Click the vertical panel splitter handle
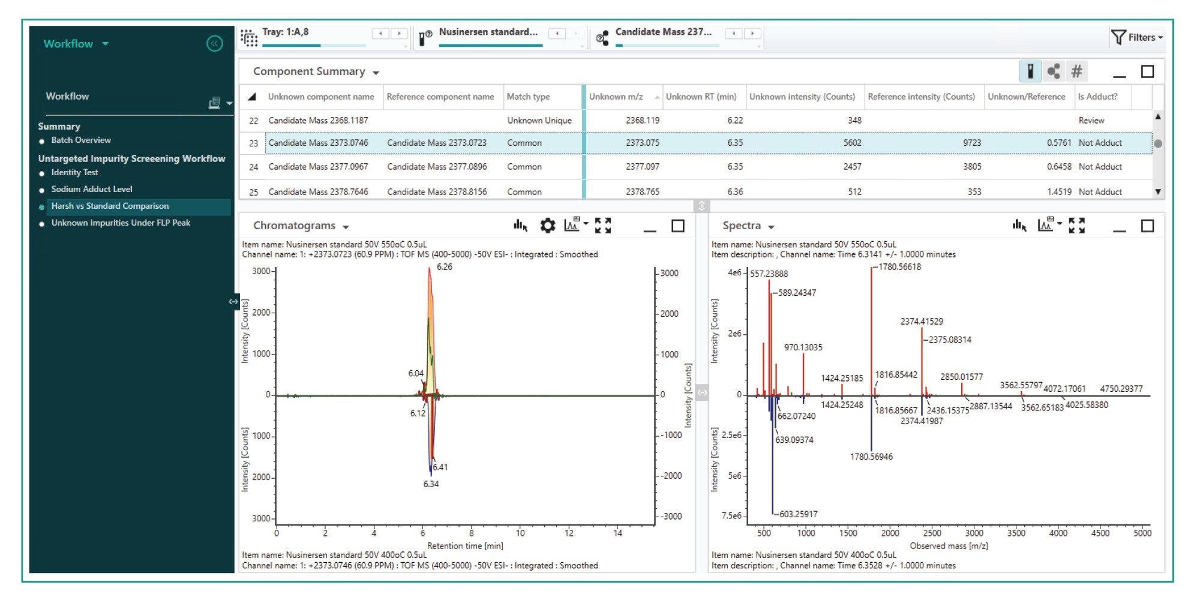The height and width of the screenshot is (603, 1200). [701, 206]
